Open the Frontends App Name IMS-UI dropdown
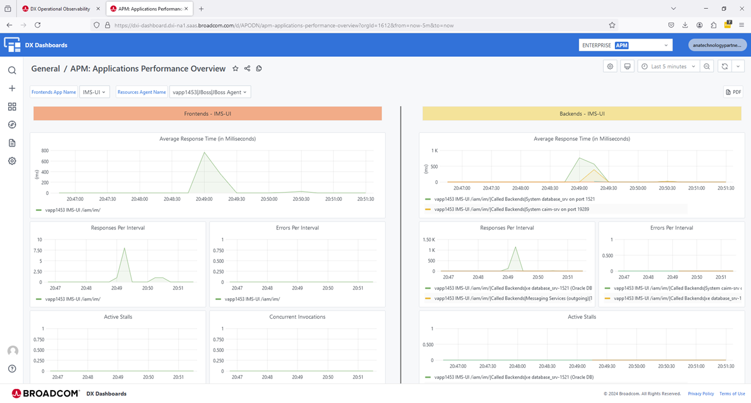The image size is (751, 403). (x=94, y=92)
